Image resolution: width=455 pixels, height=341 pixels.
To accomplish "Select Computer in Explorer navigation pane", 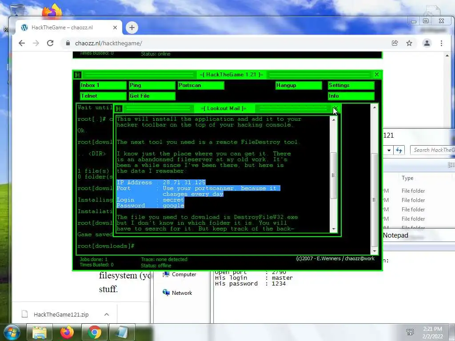I will (180, 274).
